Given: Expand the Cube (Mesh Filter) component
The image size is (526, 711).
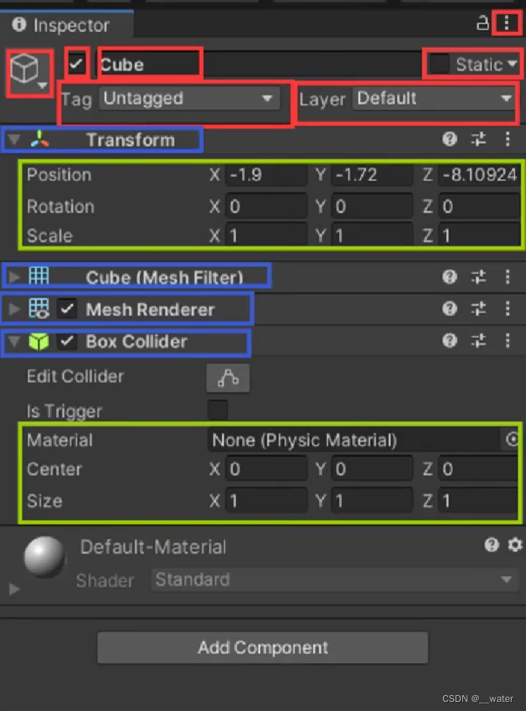Looking at the screenshot, I should [x=14, y=277].
